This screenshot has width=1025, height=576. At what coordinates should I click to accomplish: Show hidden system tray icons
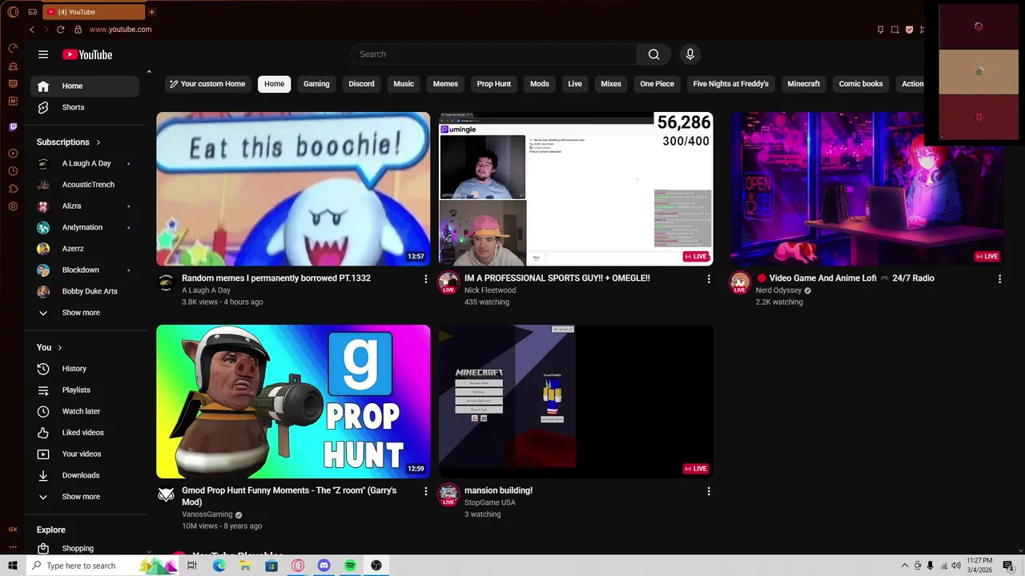(x=905, y=566)
